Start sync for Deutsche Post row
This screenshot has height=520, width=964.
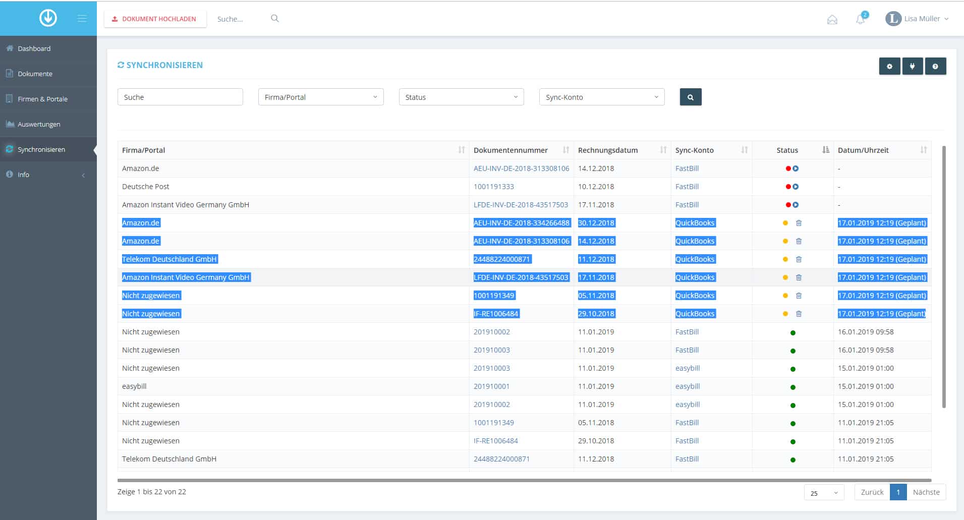click(796, 187)
